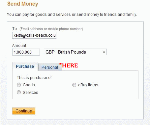Open the GBP - British Pounds currency dropdown
150x125 pixels.
[75, 52]
